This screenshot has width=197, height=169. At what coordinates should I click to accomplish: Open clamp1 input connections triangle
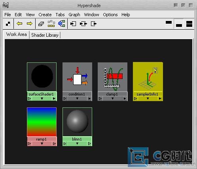click(100, 98)
